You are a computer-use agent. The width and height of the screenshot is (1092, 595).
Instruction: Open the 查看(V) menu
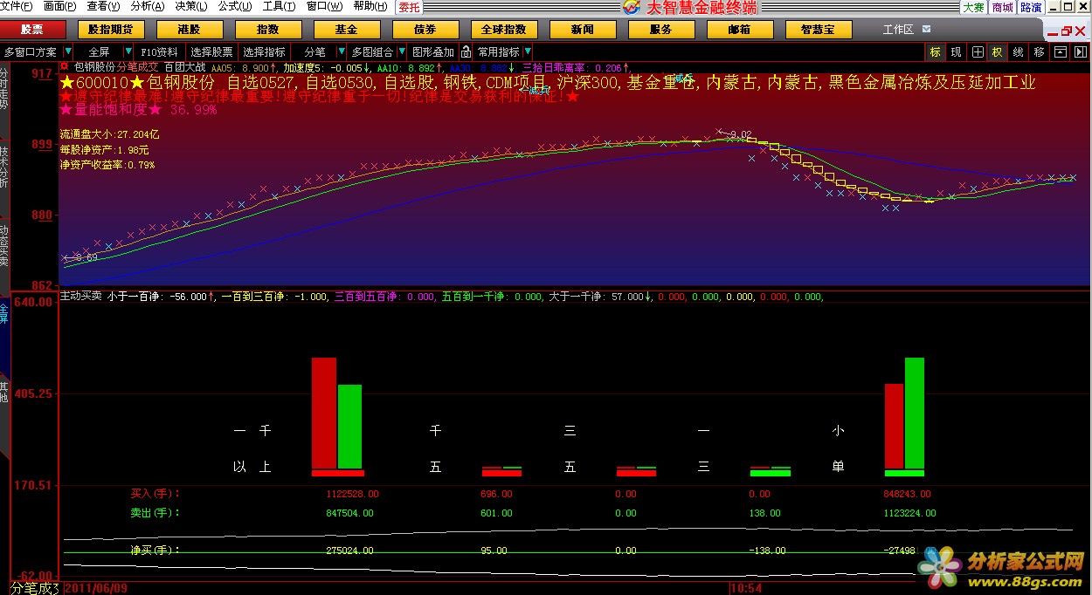coord(104,7)
